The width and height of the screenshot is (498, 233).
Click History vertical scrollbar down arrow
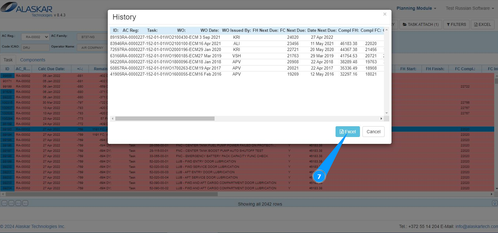386,113
